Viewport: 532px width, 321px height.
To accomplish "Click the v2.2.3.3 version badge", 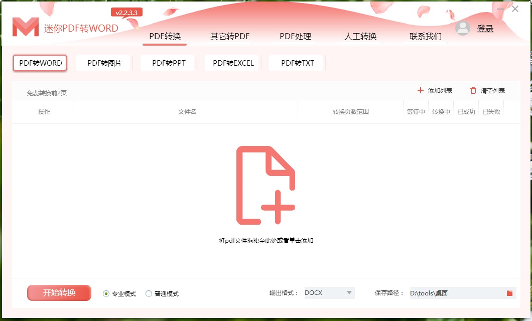I will pos(126,13).
